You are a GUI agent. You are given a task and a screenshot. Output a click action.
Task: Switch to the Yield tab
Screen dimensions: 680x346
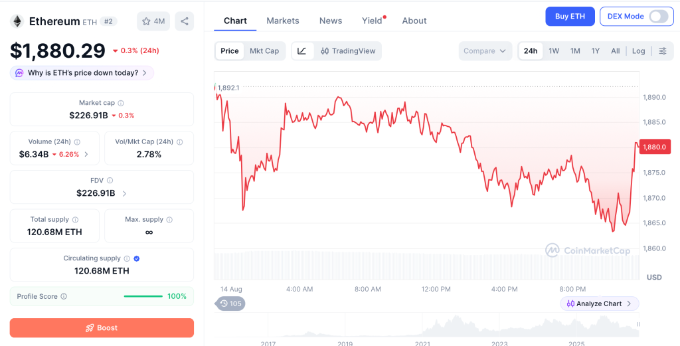[x=372, y=21]
